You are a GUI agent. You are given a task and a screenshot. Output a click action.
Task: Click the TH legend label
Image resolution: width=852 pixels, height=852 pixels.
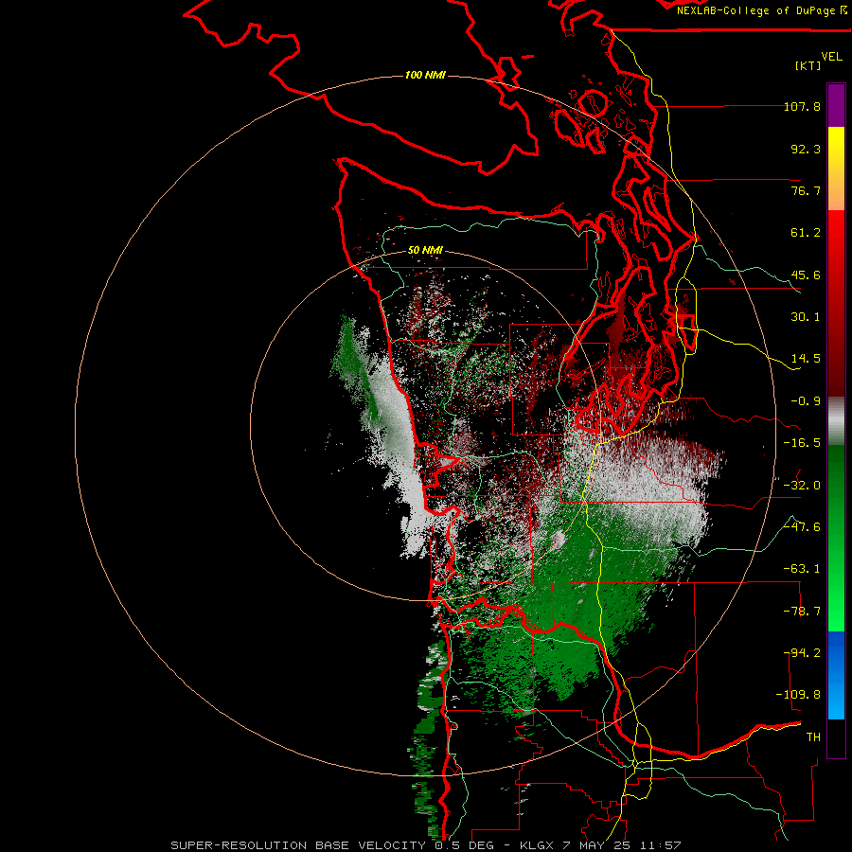click(x=813, y=737)
